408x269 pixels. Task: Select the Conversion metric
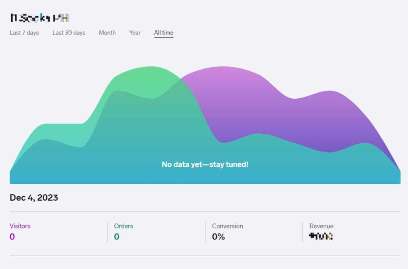click(228, 226)
